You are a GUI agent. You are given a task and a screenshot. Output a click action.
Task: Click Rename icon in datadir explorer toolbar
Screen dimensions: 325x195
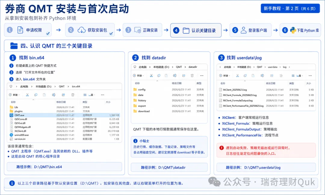[x=175, y=76]
